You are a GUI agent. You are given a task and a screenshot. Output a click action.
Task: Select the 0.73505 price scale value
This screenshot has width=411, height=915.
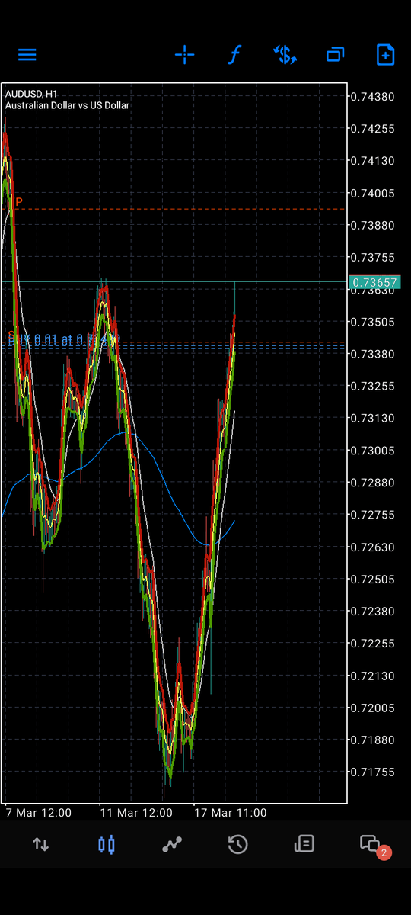pos(373,323)
